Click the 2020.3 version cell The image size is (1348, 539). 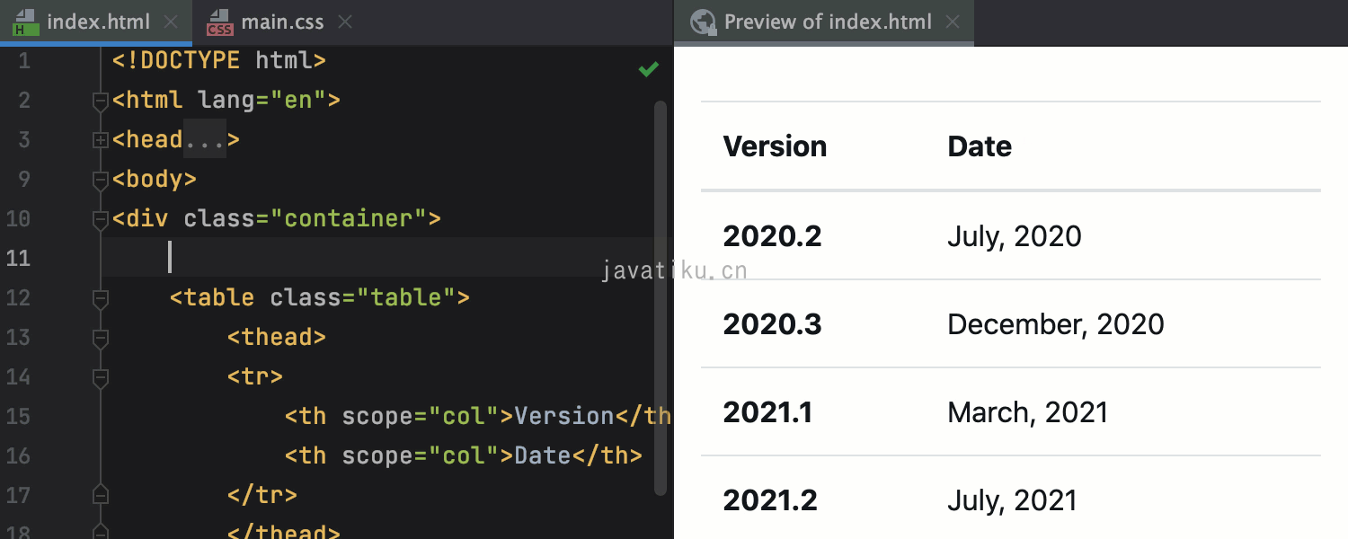click(x=772, y=324)
